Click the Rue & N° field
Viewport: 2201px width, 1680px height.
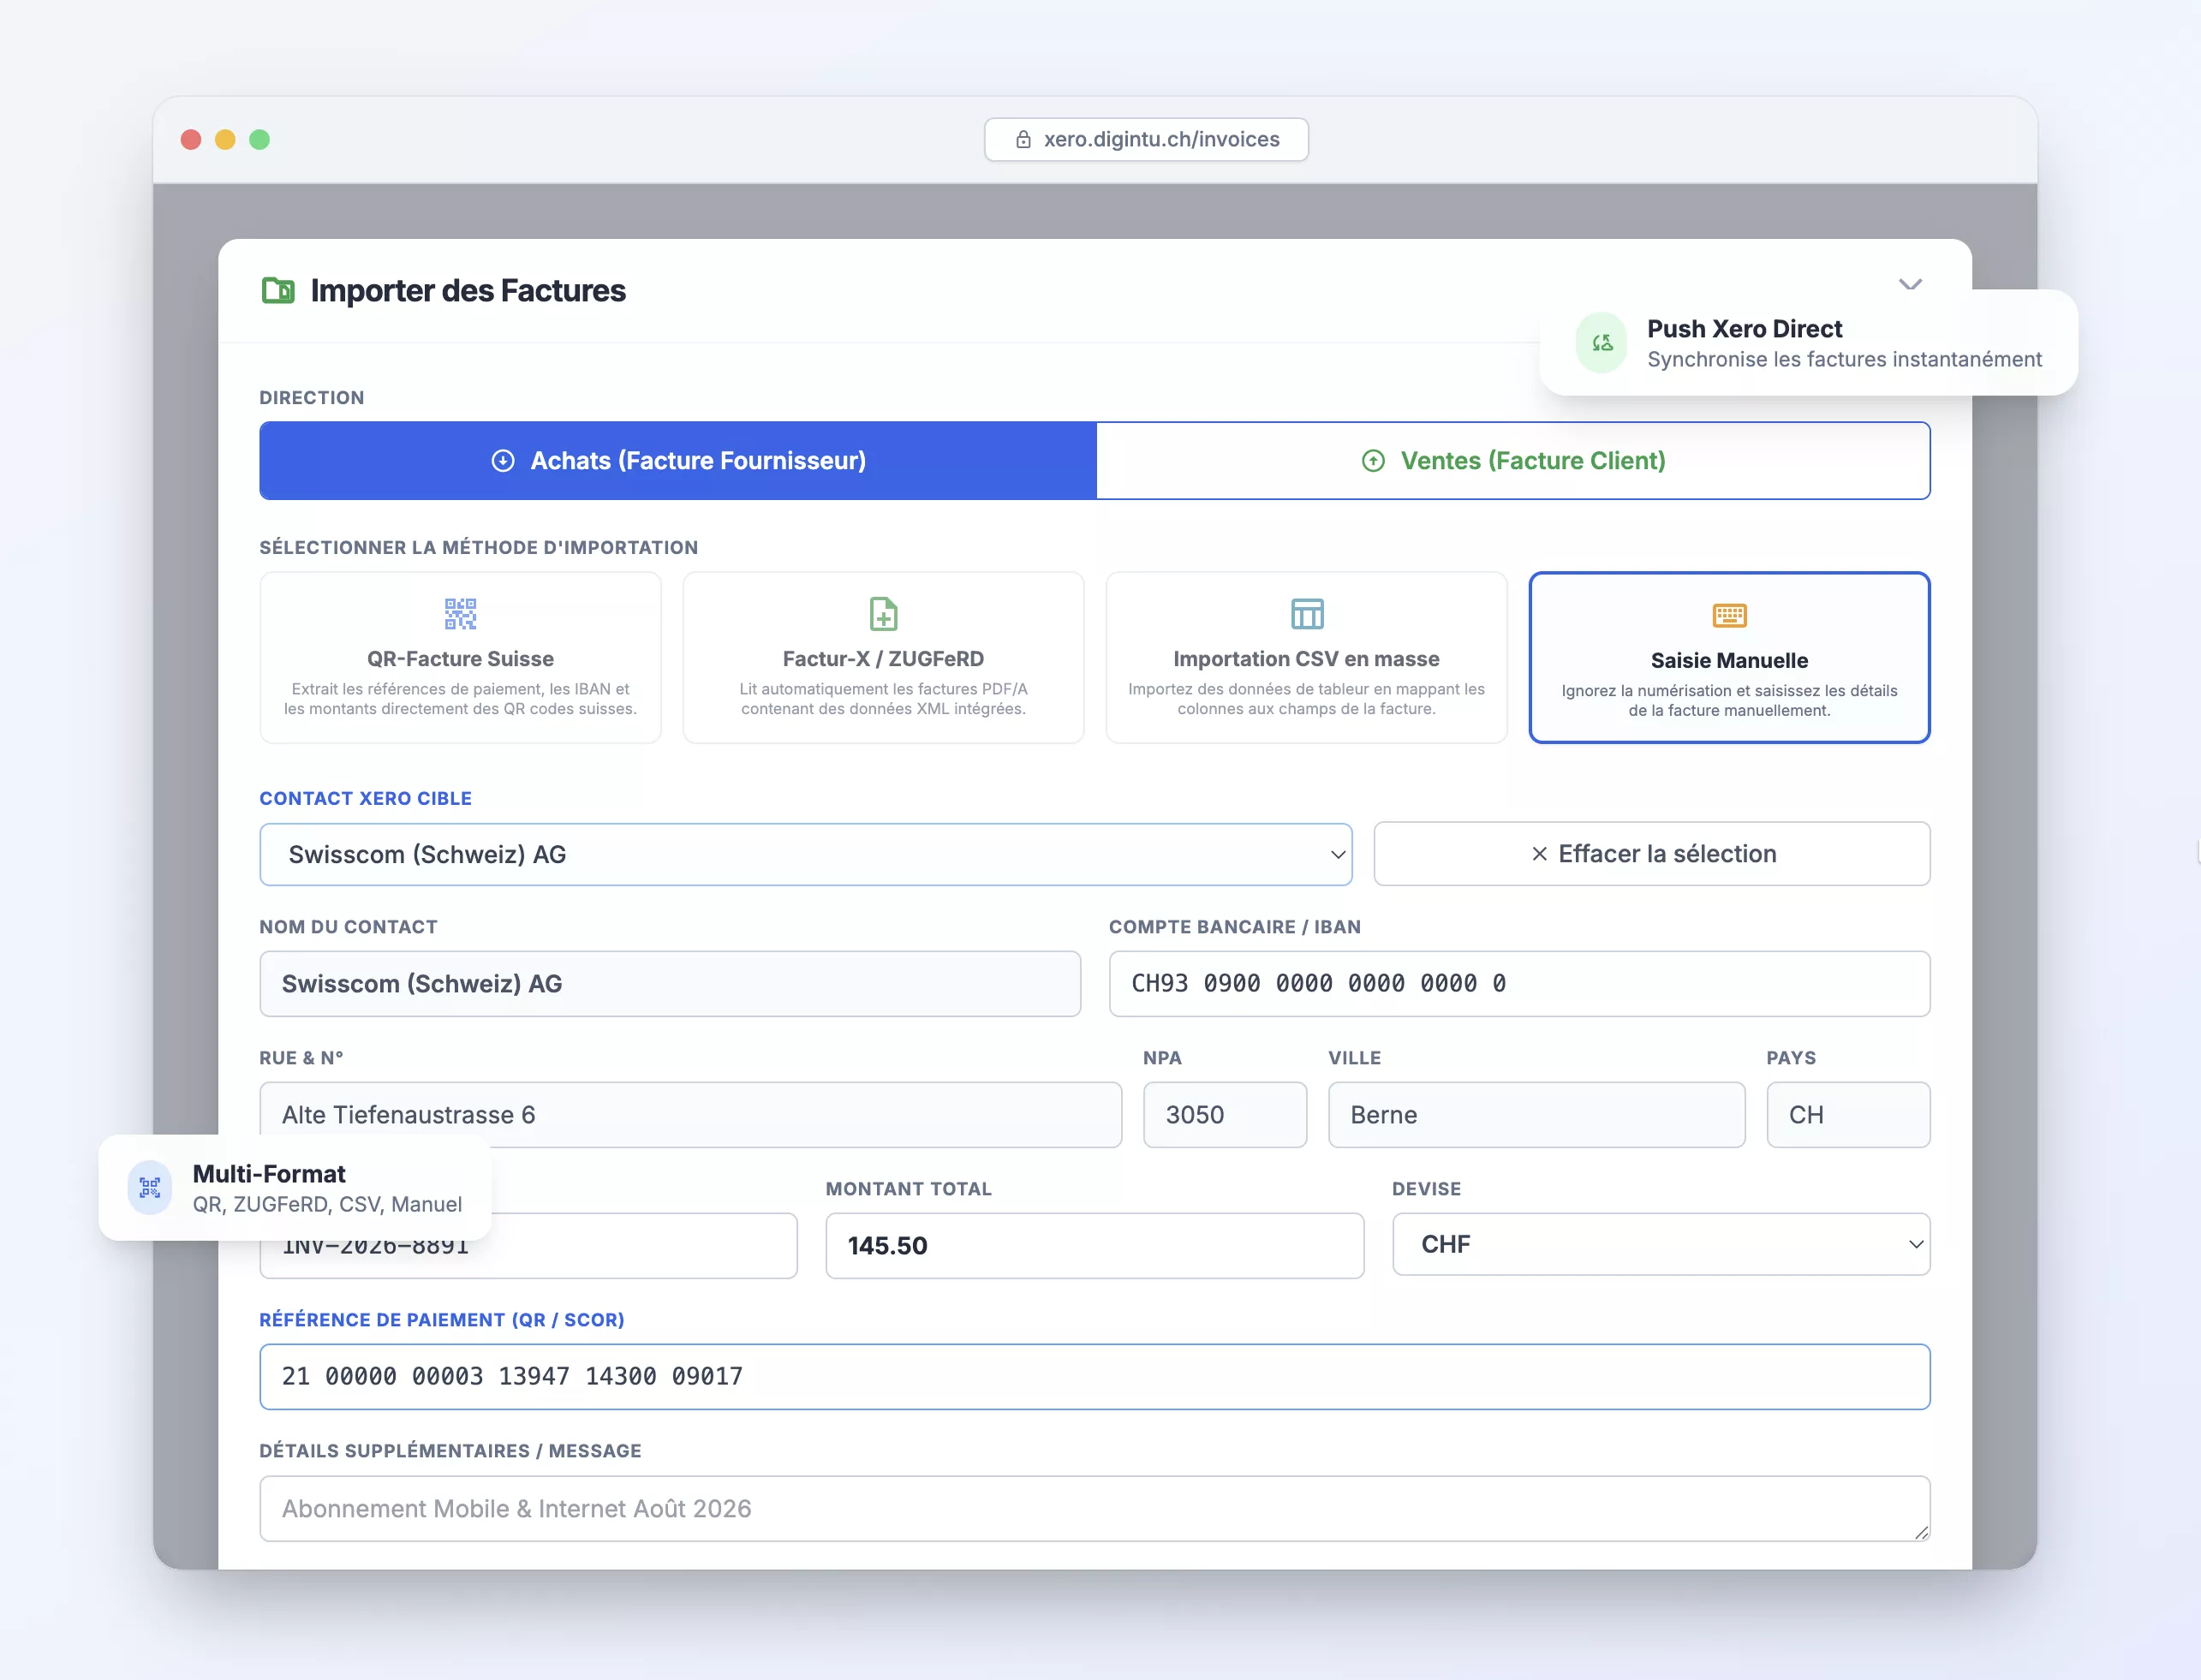tap(690, 1114)
